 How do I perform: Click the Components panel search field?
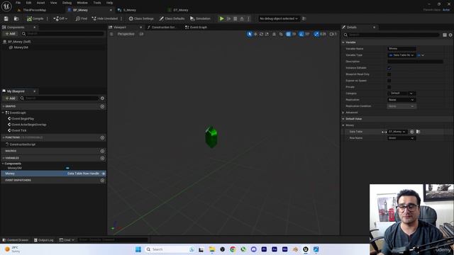[x=63, y=34]
